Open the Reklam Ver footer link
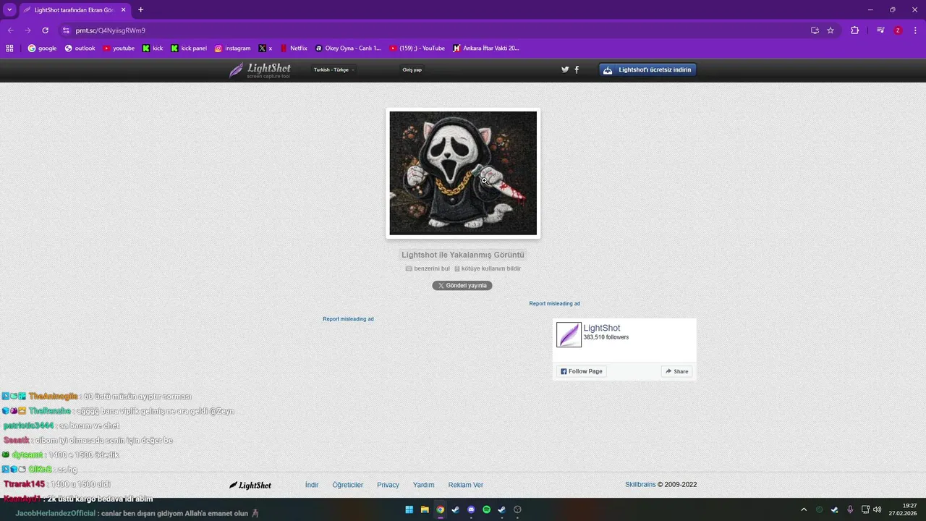This screenshot has width=926, height=521. pos(466,485)
